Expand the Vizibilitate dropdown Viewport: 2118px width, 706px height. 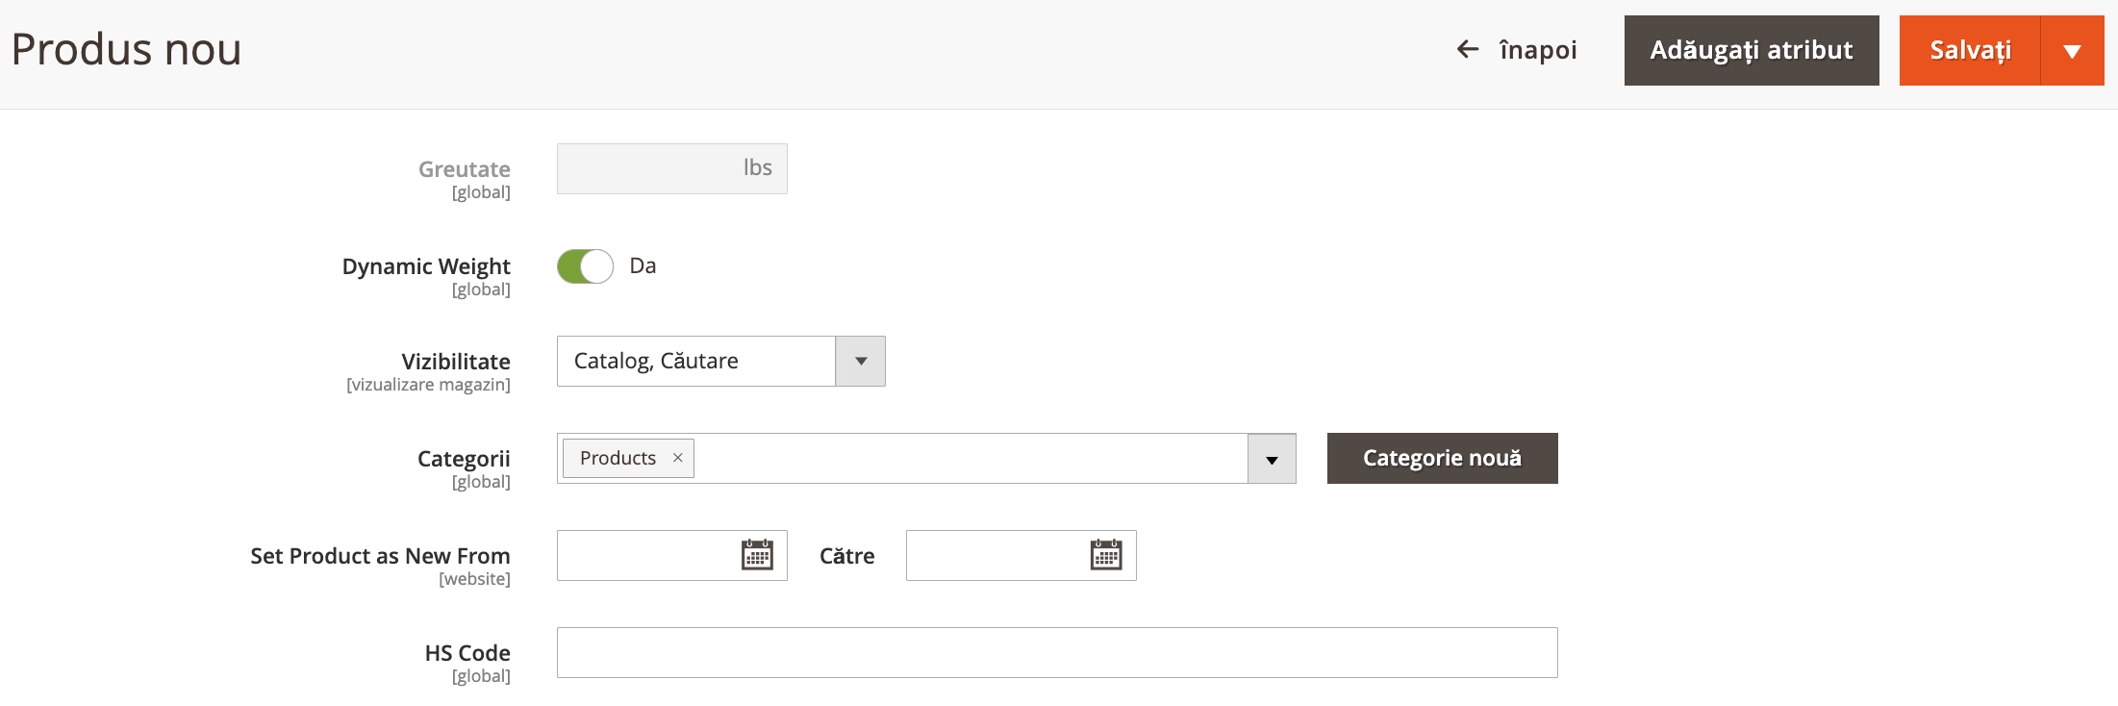pos(861,361)
